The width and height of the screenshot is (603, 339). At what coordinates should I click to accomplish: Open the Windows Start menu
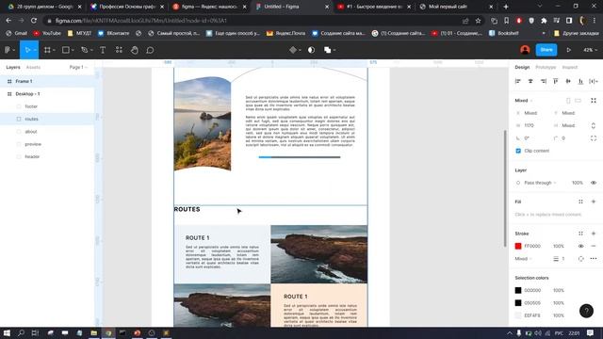click(7, 332)
